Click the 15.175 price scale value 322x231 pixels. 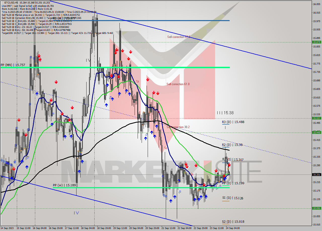[316, 191]
